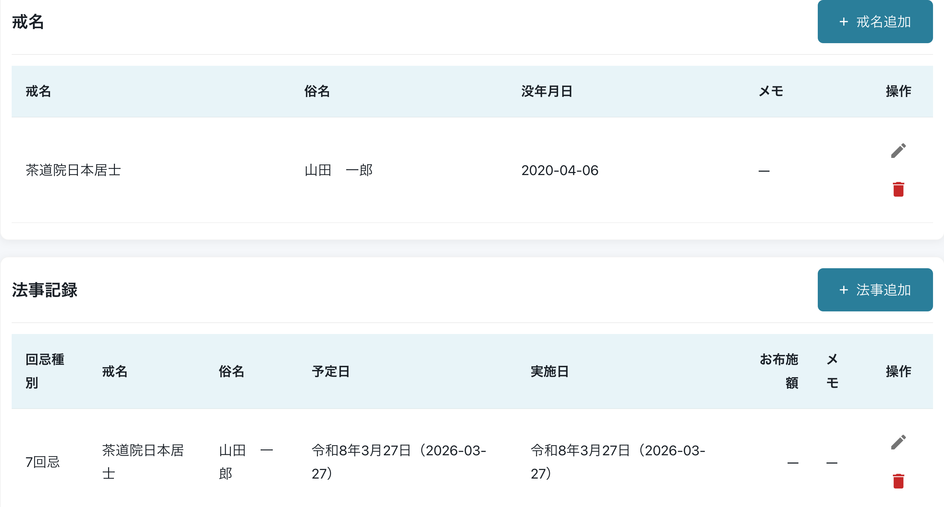Delete the 7回忌 memorial record

click(x=898, y=481)
